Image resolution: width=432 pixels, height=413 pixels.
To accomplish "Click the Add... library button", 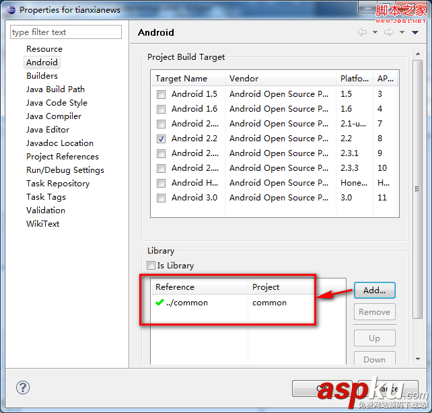I will (374, 290).
